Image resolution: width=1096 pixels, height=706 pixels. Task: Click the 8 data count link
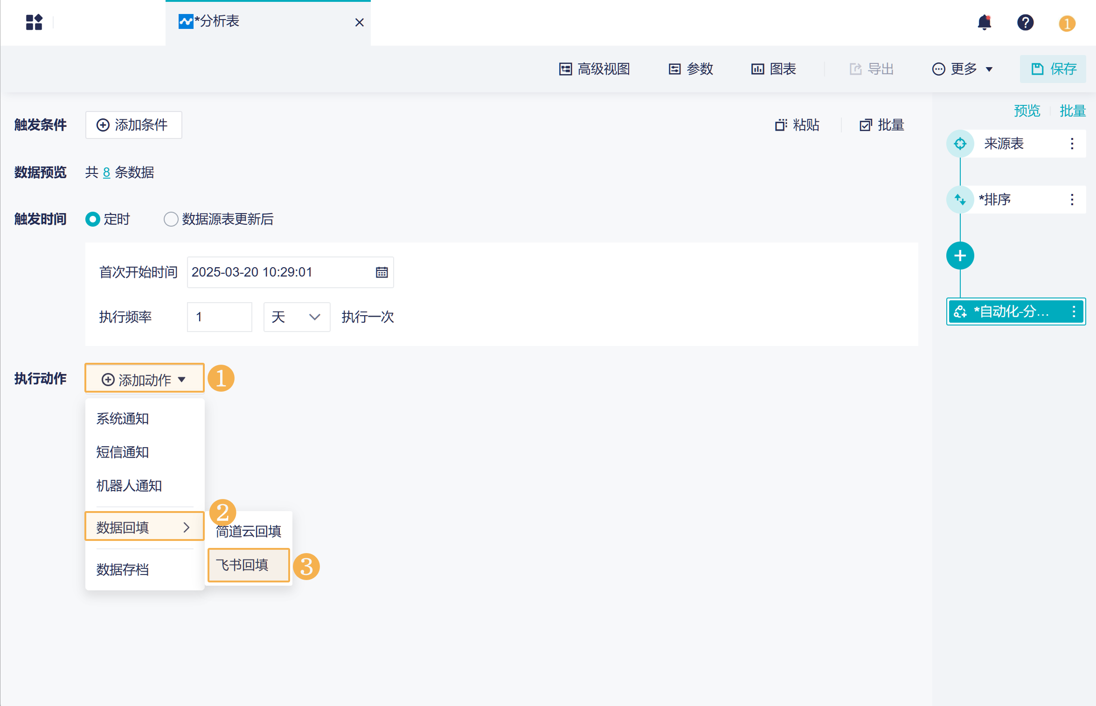(106, 173)
